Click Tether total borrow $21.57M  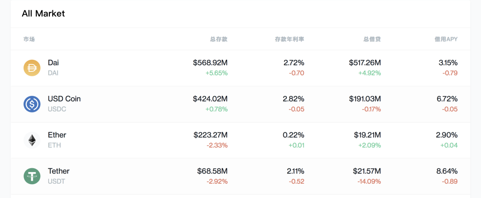[366, 171]
